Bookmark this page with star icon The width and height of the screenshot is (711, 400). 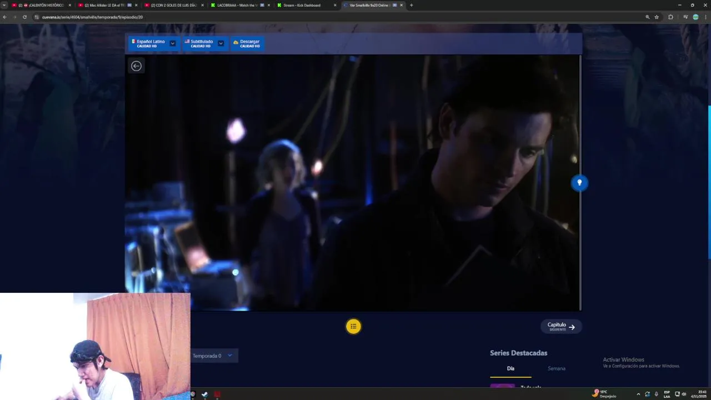(657, 17)
